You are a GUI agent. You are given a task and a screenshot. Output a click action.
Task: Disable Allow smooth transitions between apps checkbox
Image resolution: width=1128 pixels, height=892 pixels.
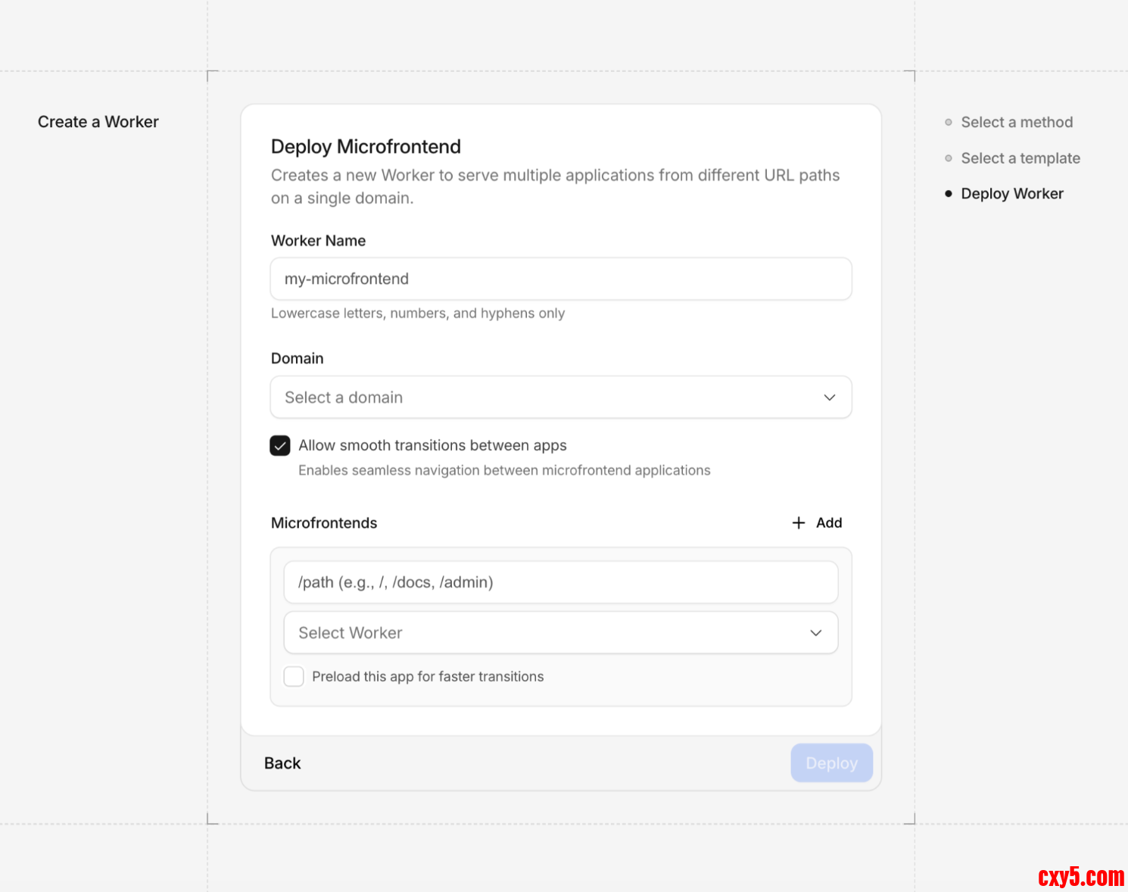(x=280, y=446)
